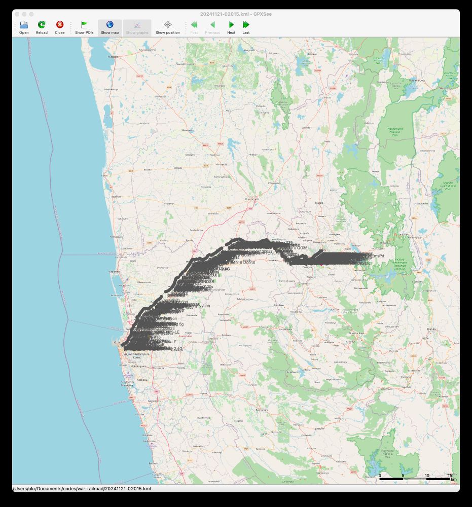This screenshot has width=472, height=507.
Task: Step forward using the Next arrow
Action: pos(231,25)
